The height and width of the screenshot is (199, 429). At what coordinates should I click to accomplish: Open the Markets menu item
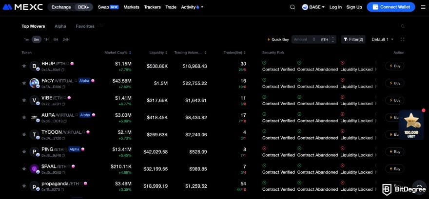pos(131,7)
